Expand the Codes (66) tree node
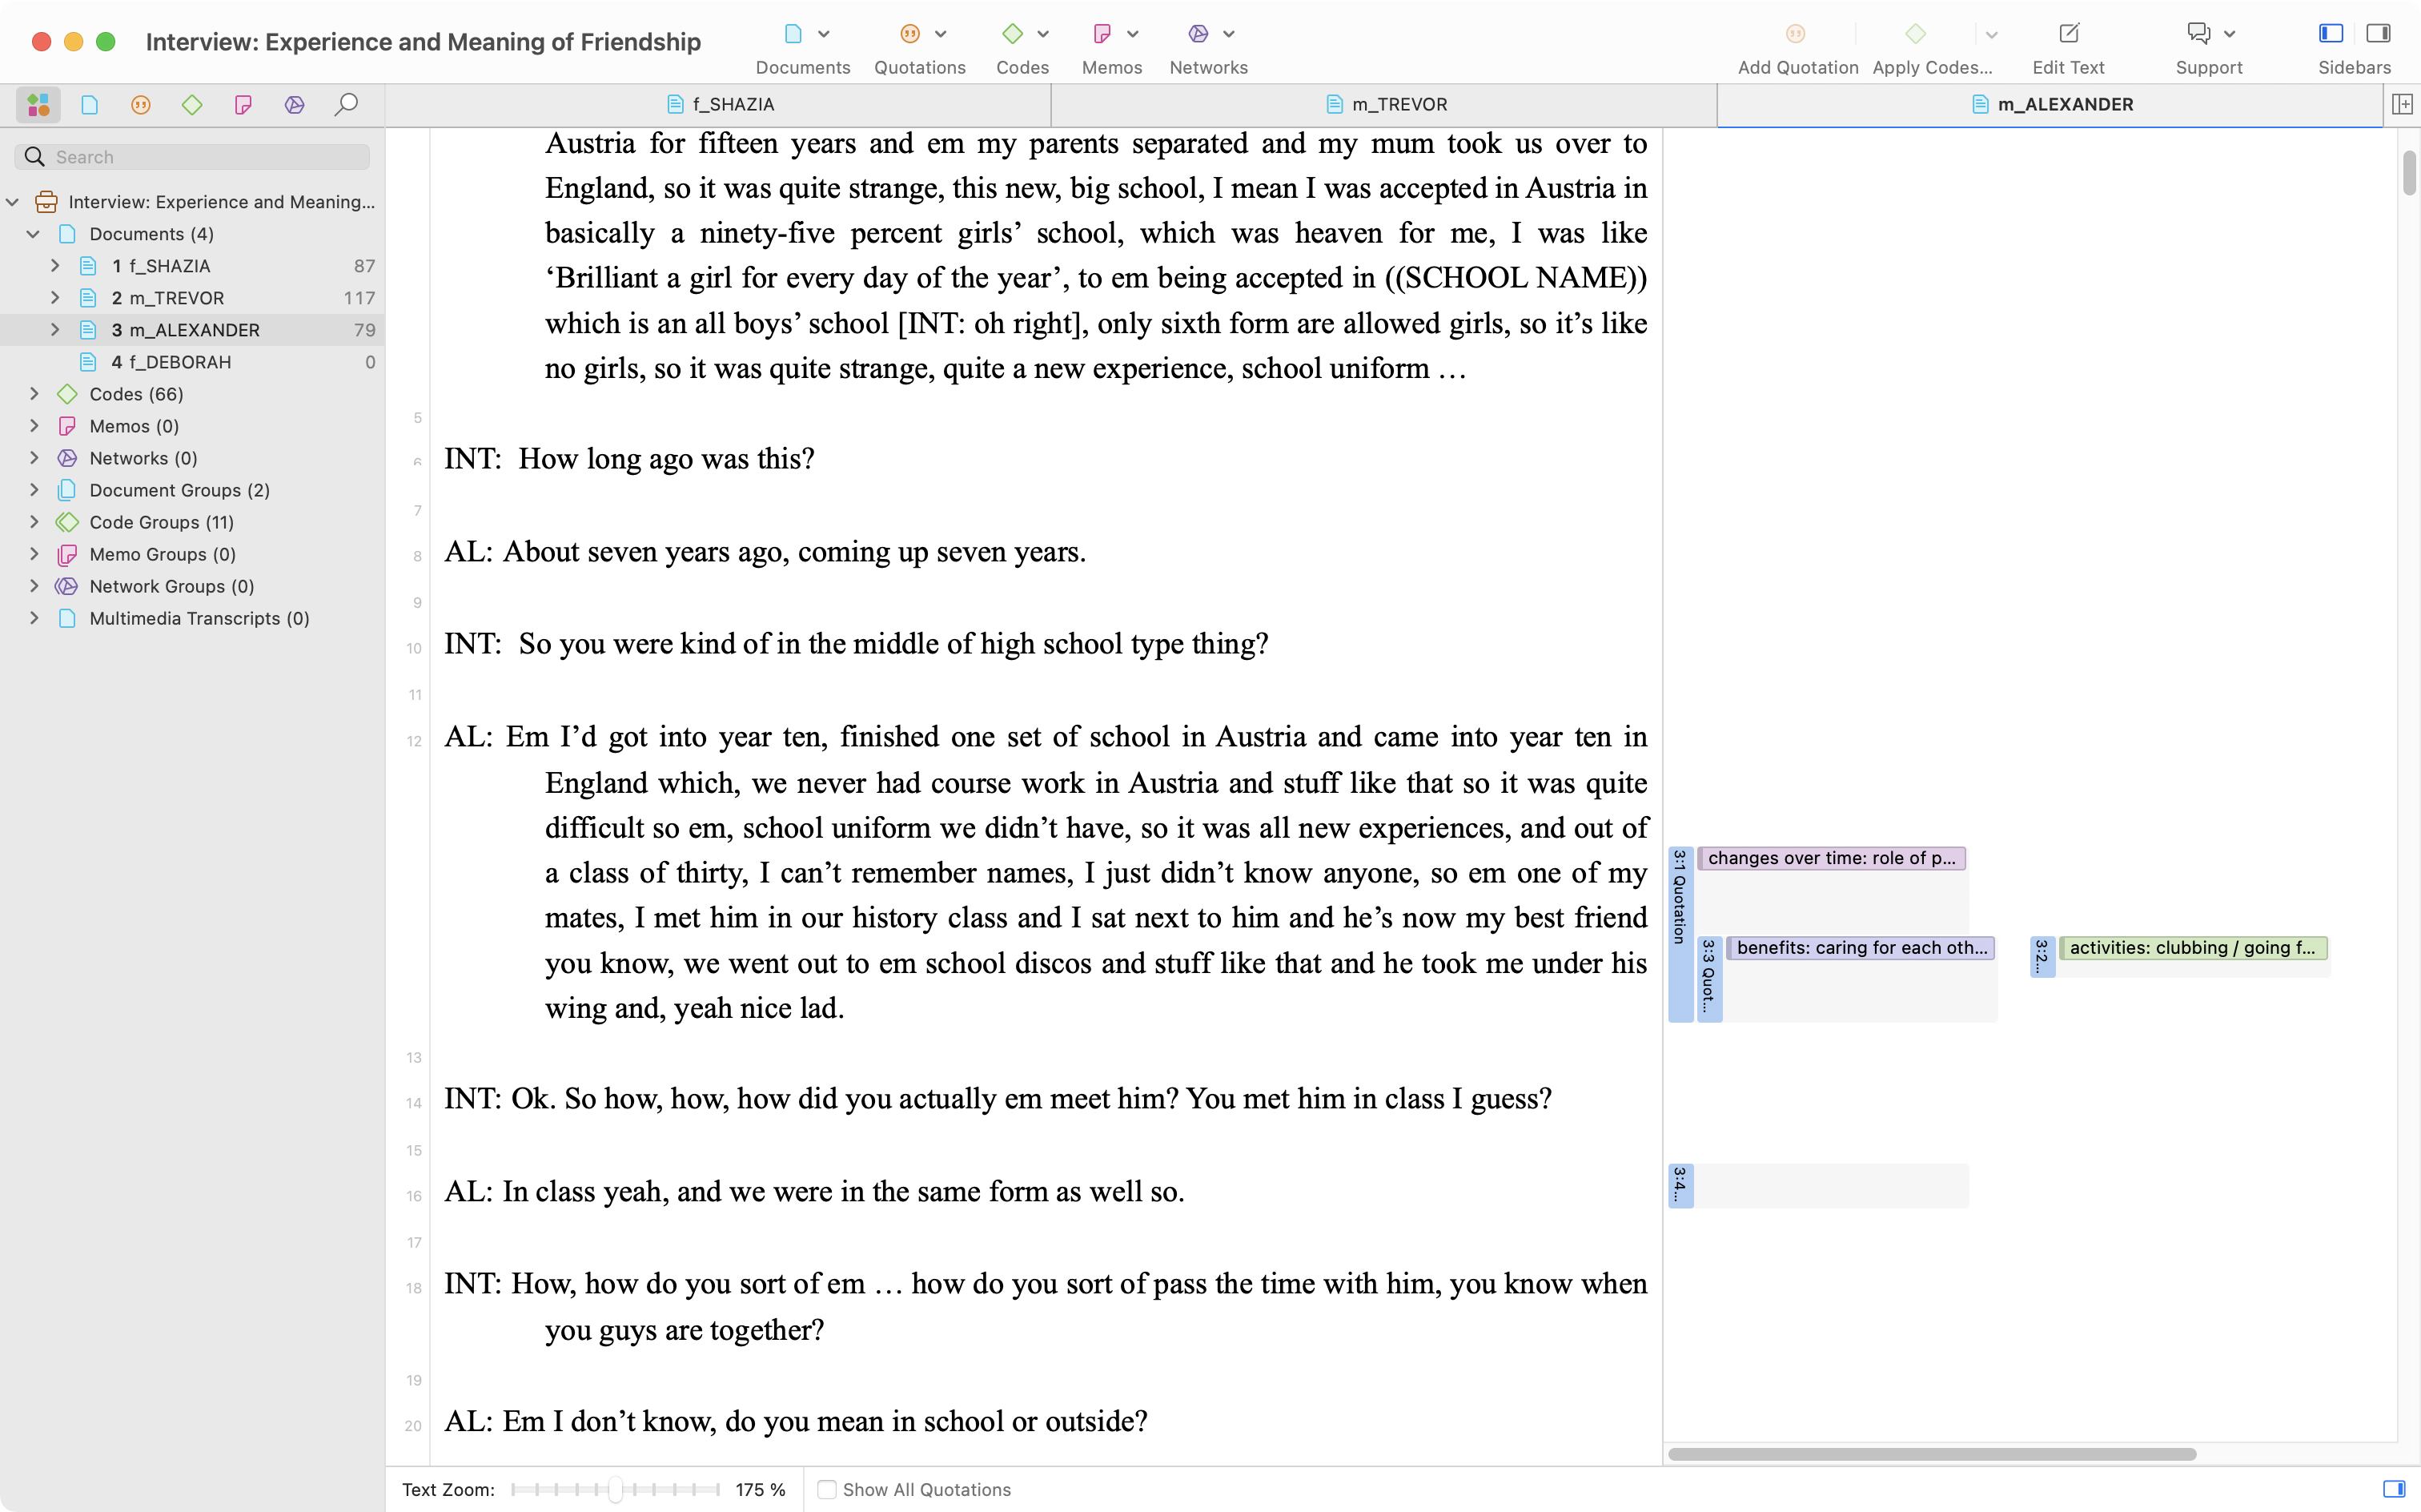2421x1512 pixels. (34, 394)
